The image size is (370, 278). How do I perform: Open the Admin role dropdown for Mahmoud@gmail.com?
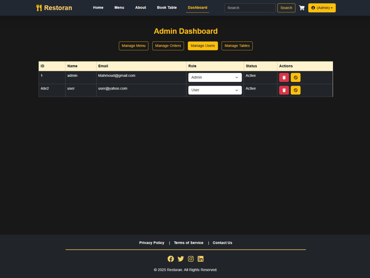pos(215,77)
